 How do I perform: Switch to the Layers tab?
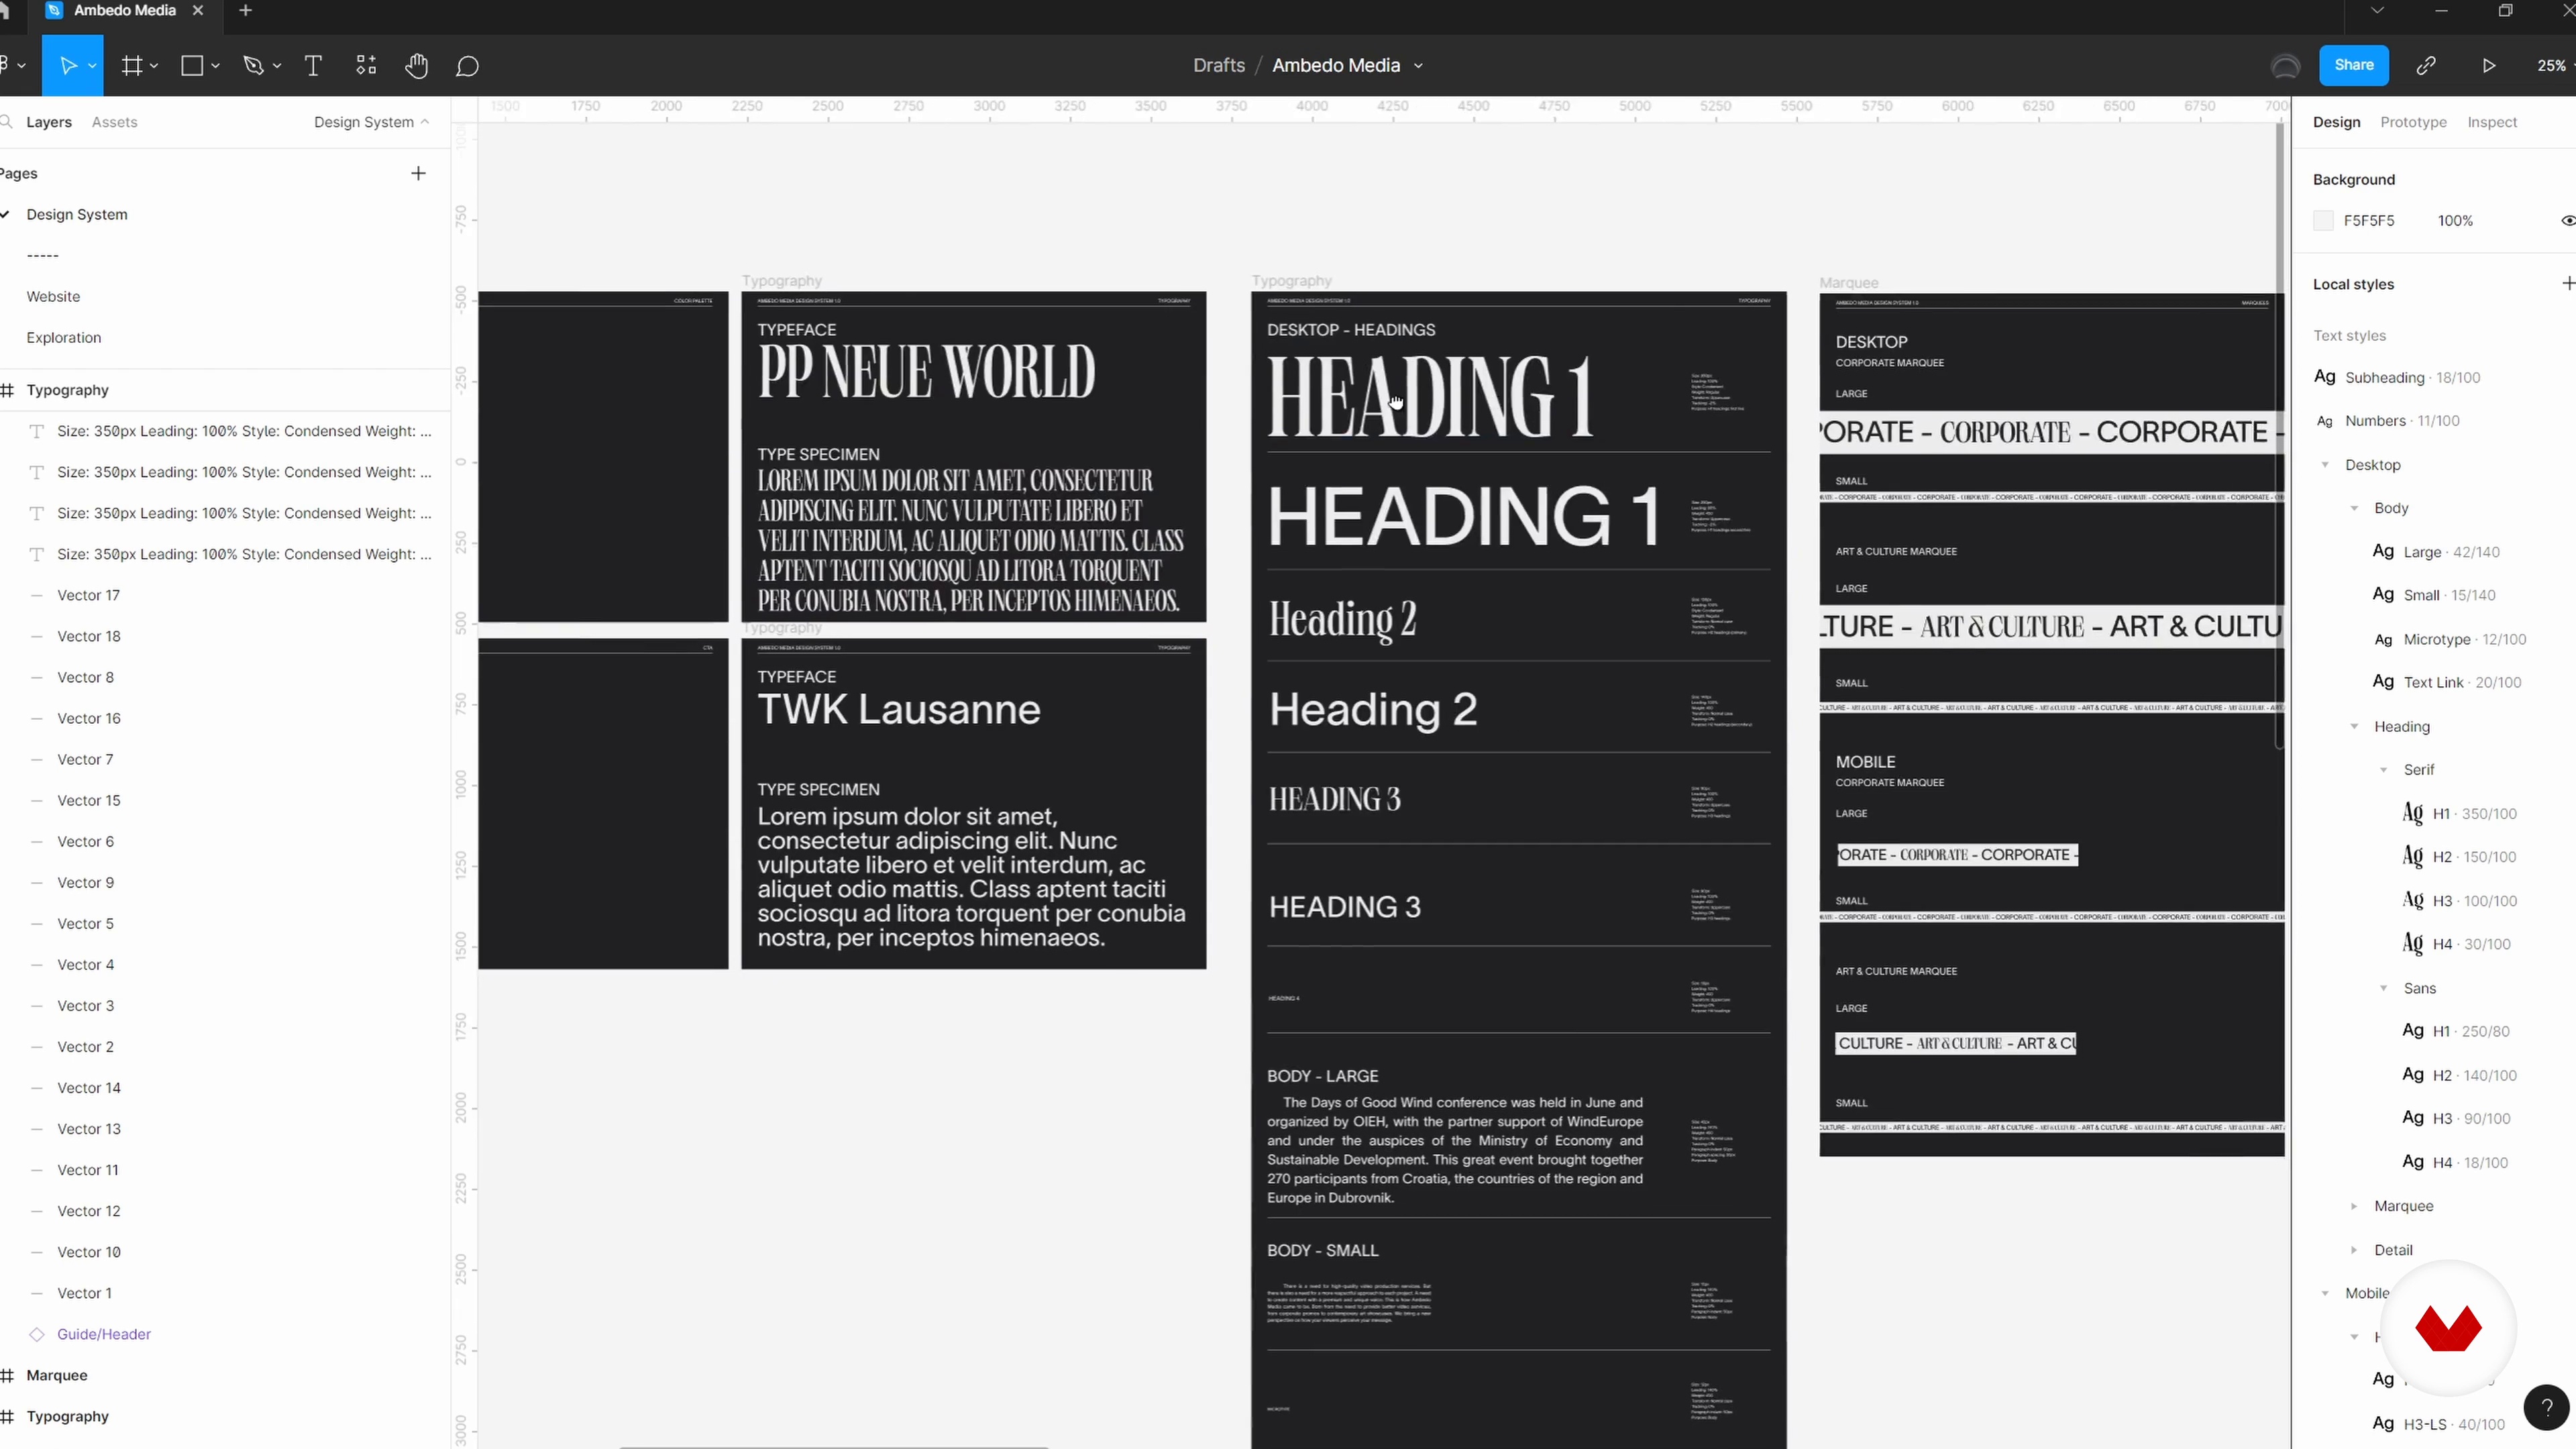[49, 122]
